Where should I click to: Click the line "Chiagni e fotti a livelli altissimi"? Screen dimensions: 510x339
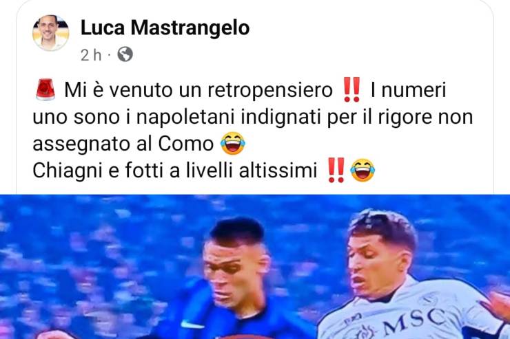click(x=174, y=171)
